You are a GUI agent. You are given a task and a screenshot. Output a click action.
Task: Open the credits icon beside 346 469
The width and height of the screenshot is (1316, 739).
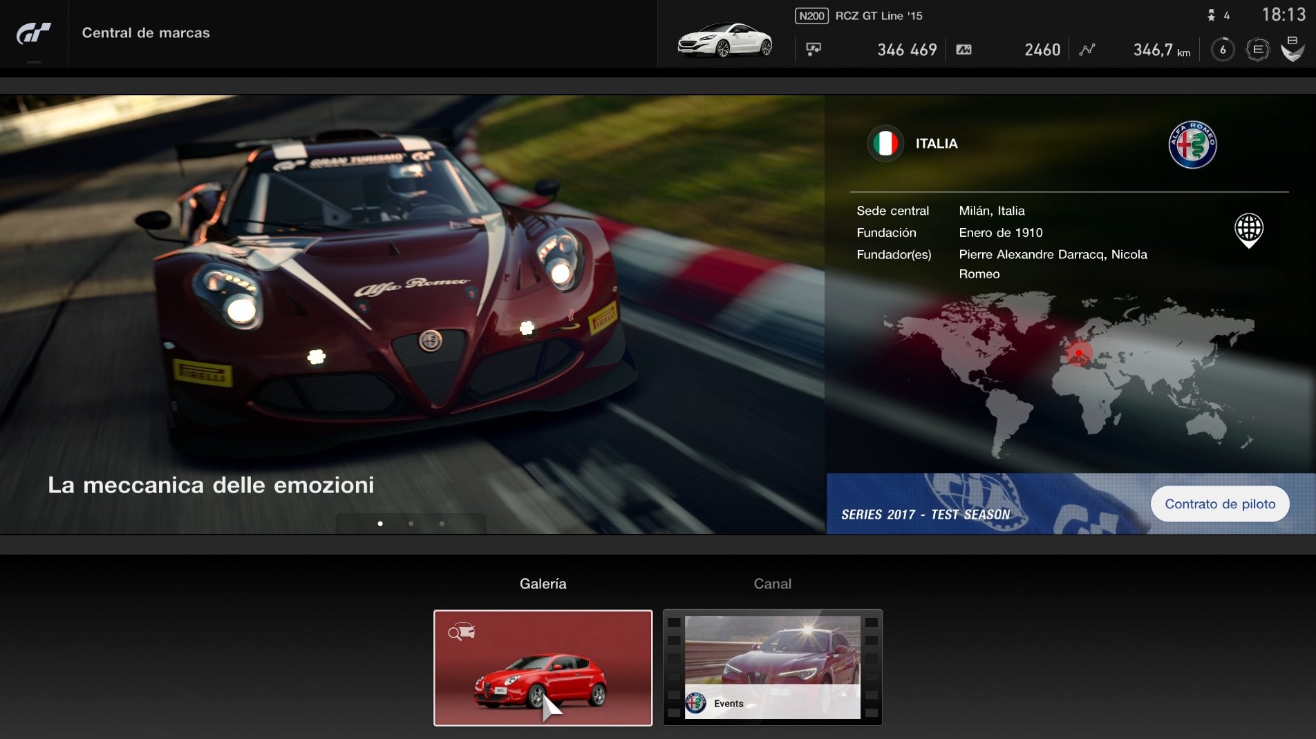click(814, 49)
